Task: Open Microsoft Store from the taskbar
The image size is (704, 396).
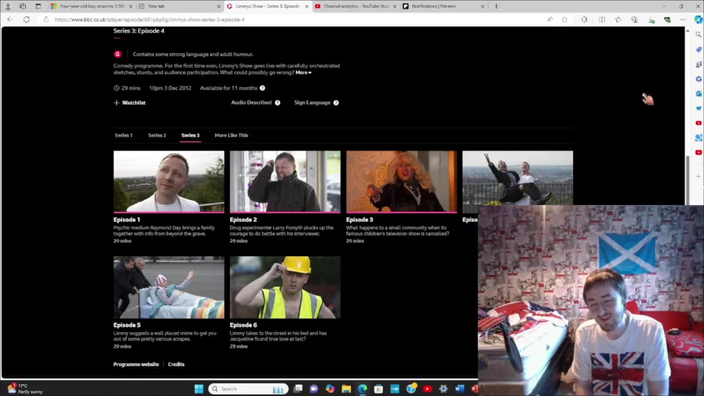Action: click(378, 389)
